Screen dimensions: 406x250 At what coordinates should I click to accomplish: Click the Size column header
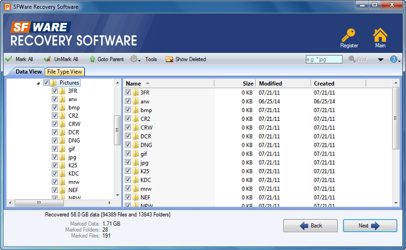[x=235, y=83]
